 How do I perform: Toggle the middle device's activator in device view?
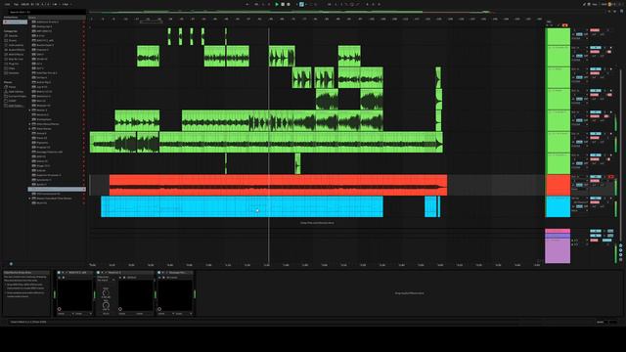[x=98, y=273]
